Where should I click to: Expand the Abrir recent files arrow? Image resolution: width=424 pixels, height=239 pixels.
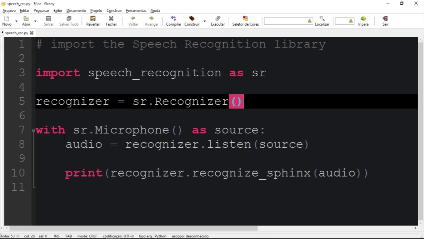[x=35, y=21]
